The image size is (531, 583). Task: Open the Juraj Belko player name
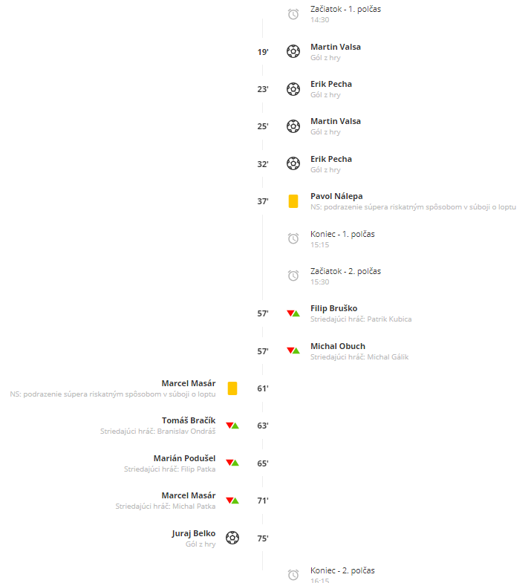(193, 533)
